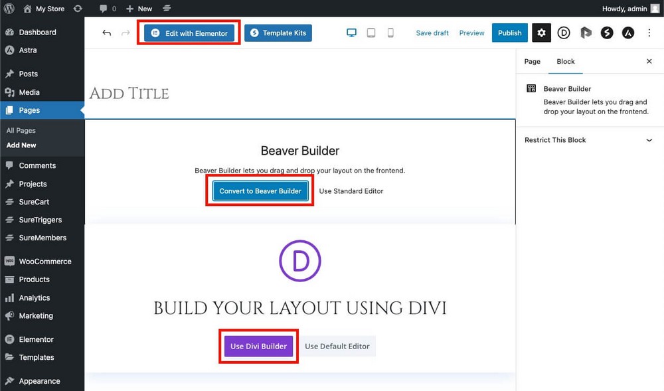This screenshot has width=664, height=391.
Task: Switch to mobile preview mode
Action: [x=390, y=33]
